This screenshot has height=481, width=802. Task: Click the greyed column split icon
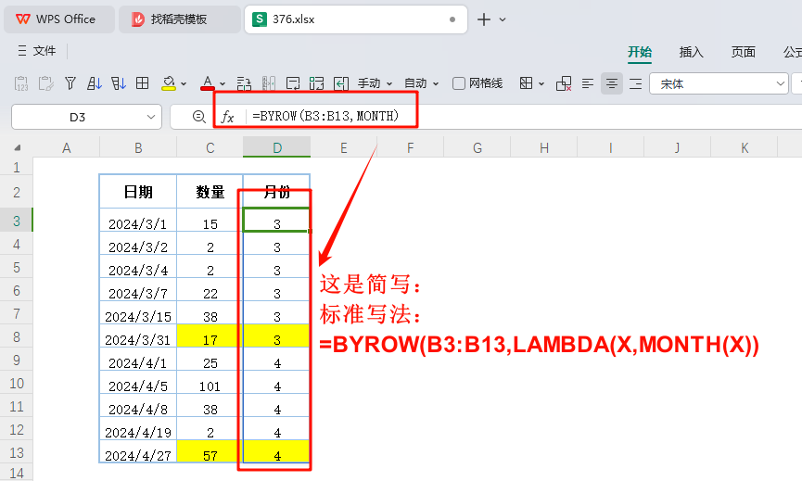269,83
